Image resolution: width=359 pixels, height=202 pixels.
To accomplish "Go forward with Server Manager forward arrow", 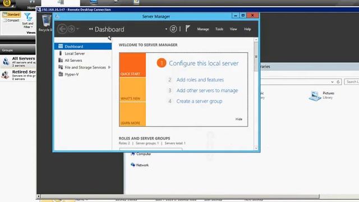I will pos(71,29).
